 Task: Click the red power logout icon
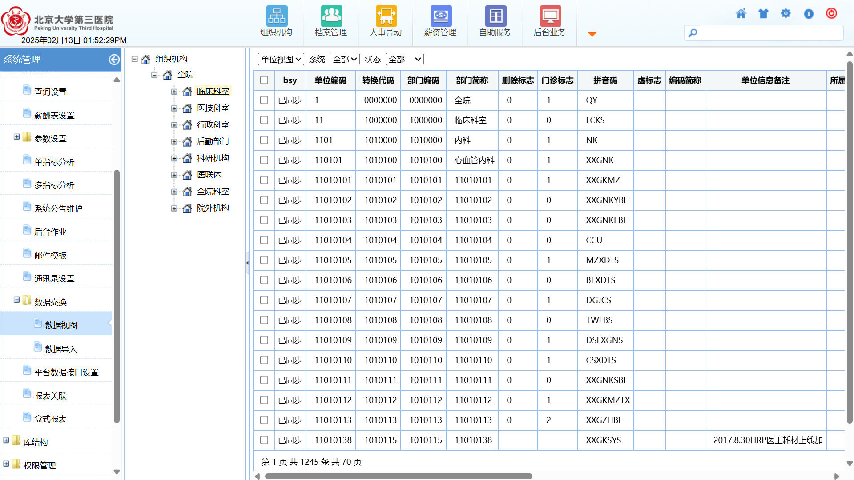pyautogui.click(x=831, y=13)
